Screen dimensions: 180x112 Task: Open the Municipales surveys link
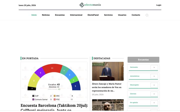coord(134,85)
